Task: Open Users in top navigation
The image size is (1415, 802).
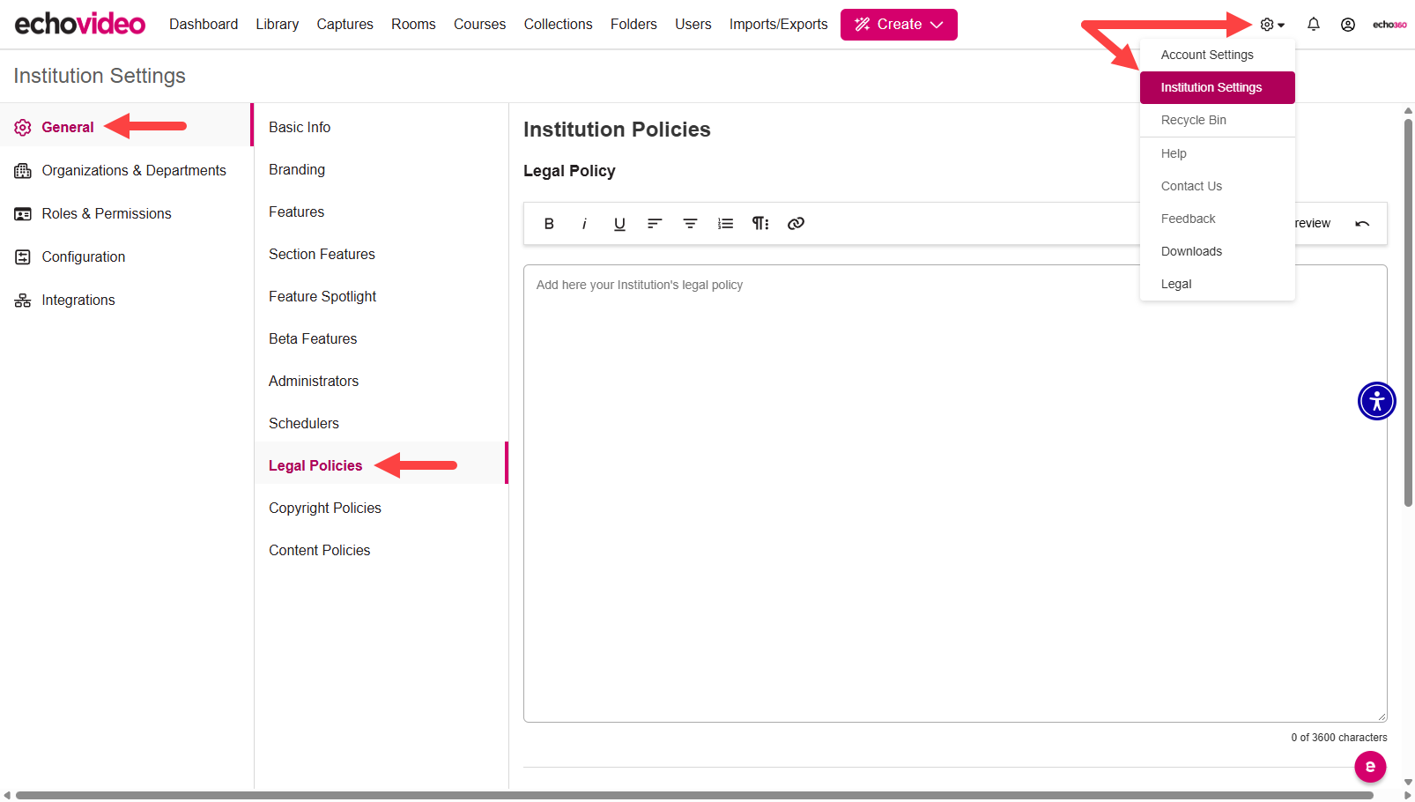Action: click(693, 25)
